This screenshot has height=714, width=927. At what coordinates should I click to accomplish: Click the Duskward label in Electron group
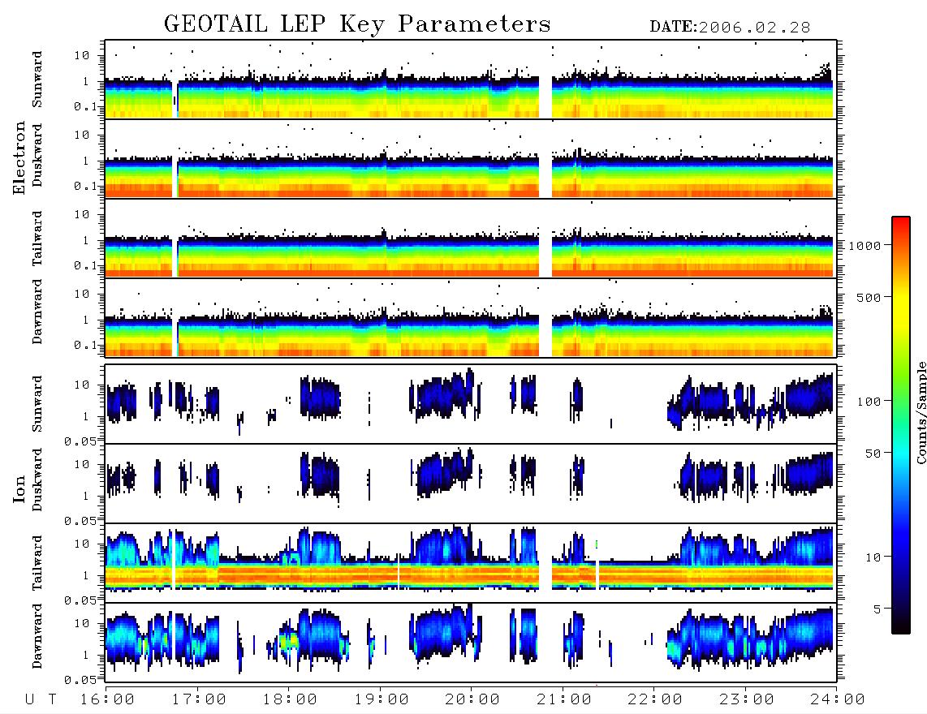37,155
